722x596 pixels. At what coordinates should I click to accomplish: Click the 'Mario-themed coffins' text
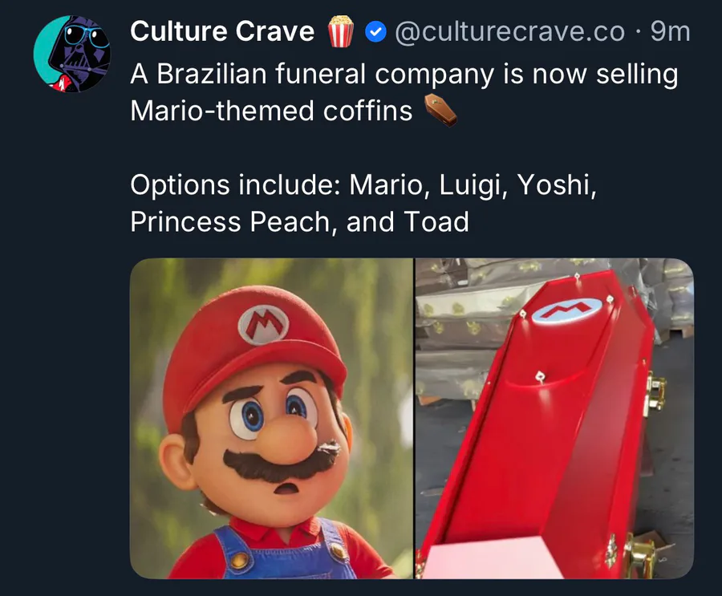(x=271, y=111)
